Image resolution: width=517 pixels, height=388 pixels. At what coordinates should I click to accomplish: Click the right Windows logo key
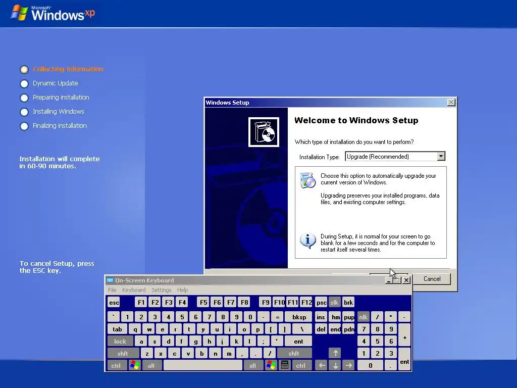pos(271,366)
